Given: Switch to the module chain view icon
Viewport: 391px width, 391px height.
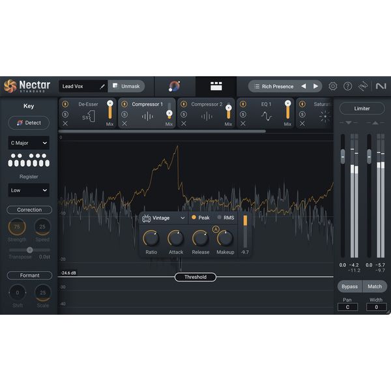Looking at the screenshot, I should 216,86.
